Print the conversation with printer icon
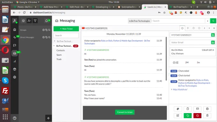 (x=207, y=109)
